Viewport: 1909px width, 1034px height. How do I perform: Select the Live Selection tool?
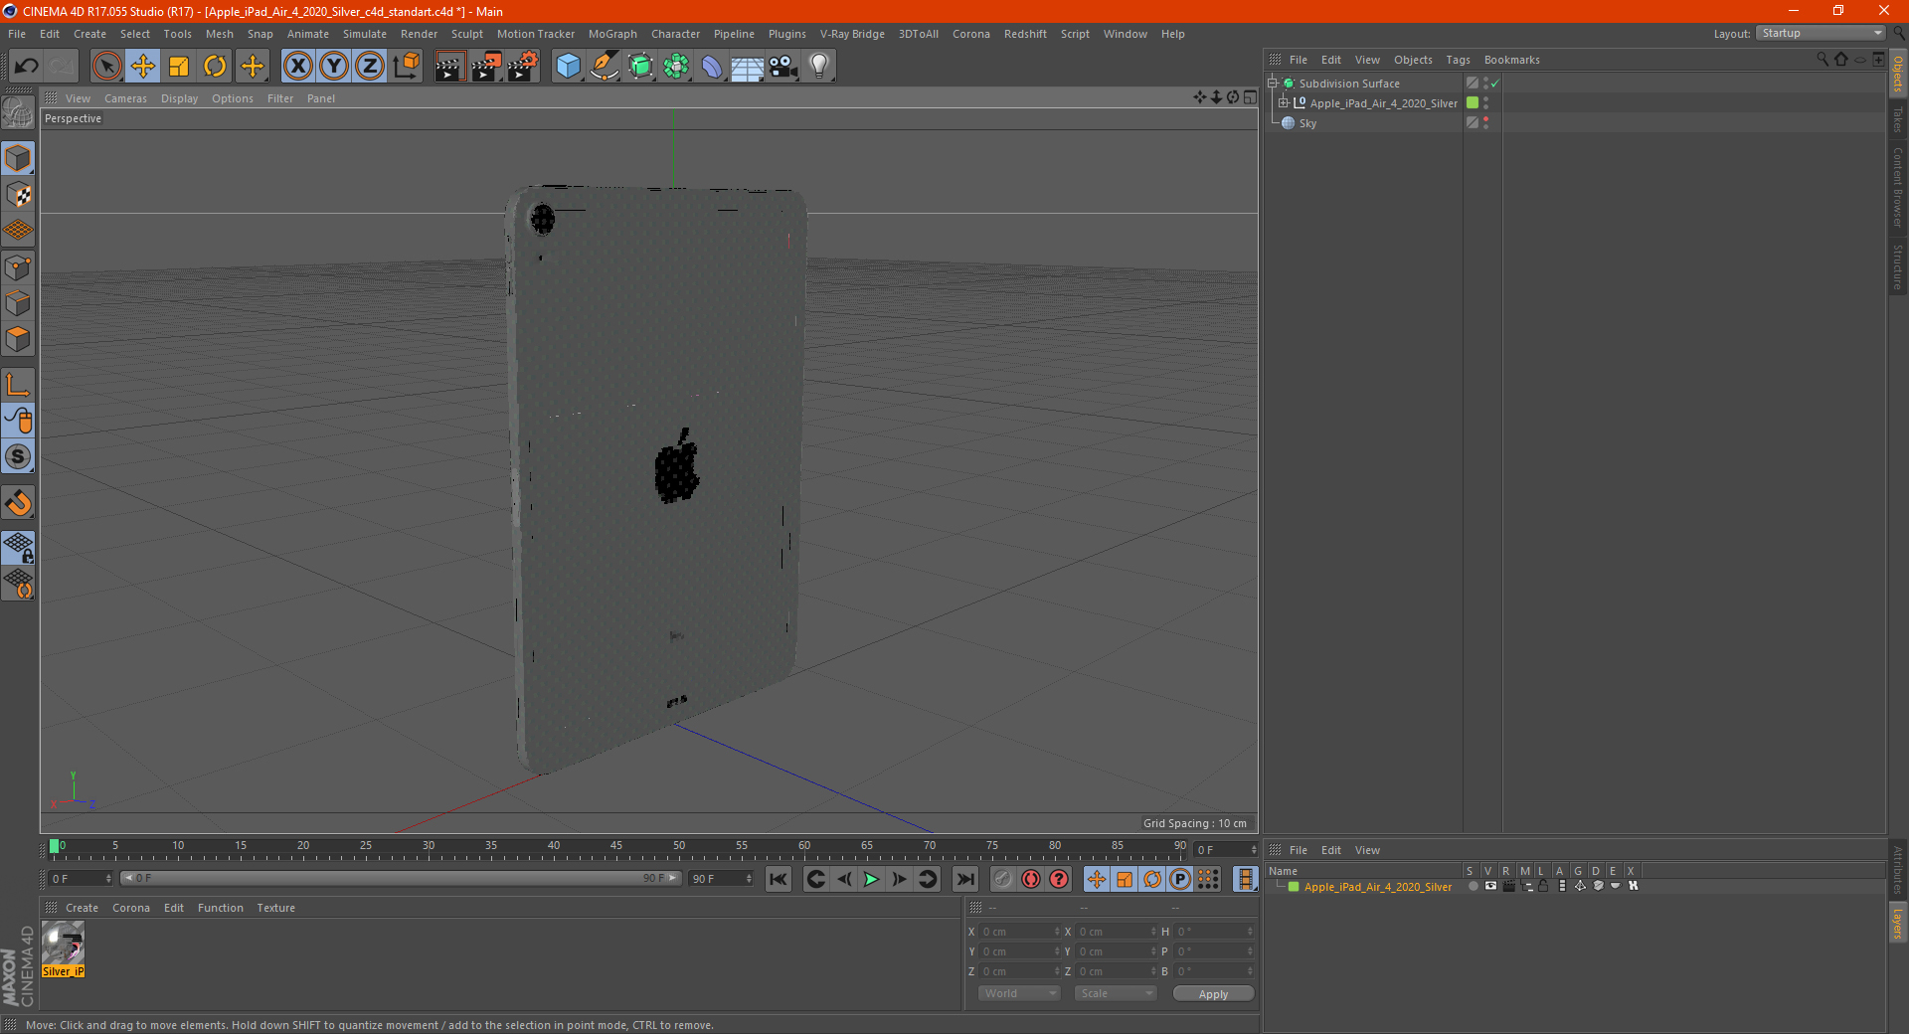[x=106, y=67]
